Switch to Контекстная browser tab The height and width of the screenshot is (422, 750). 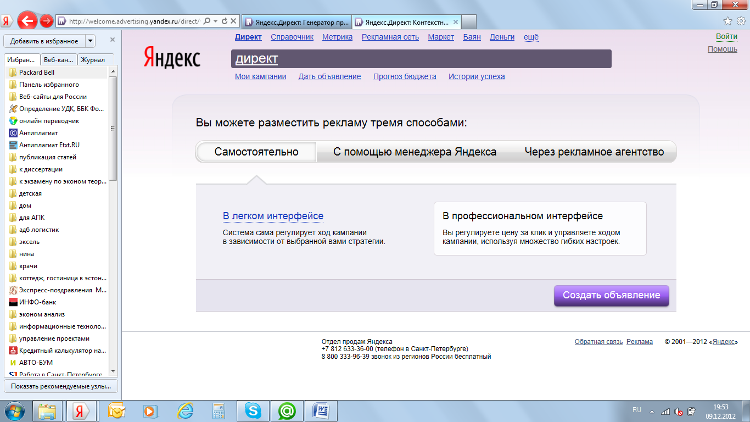tap(407, 22)
